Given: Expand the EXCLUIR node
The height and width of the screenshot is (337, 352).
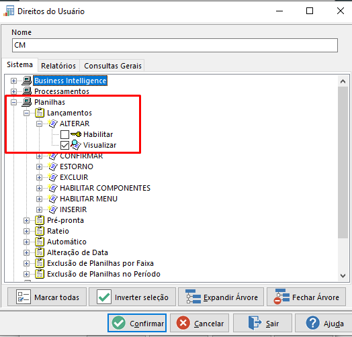Looking at the screenshot, I should coord(39,177).
